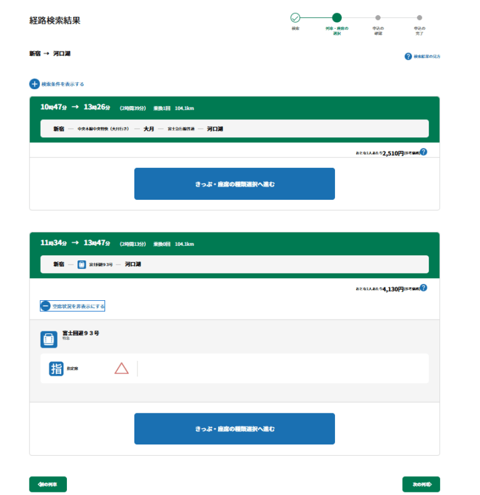Screen dimensions: 480x495
Task: Click the minus icon to hide seat availability
Action: point(46,306)
